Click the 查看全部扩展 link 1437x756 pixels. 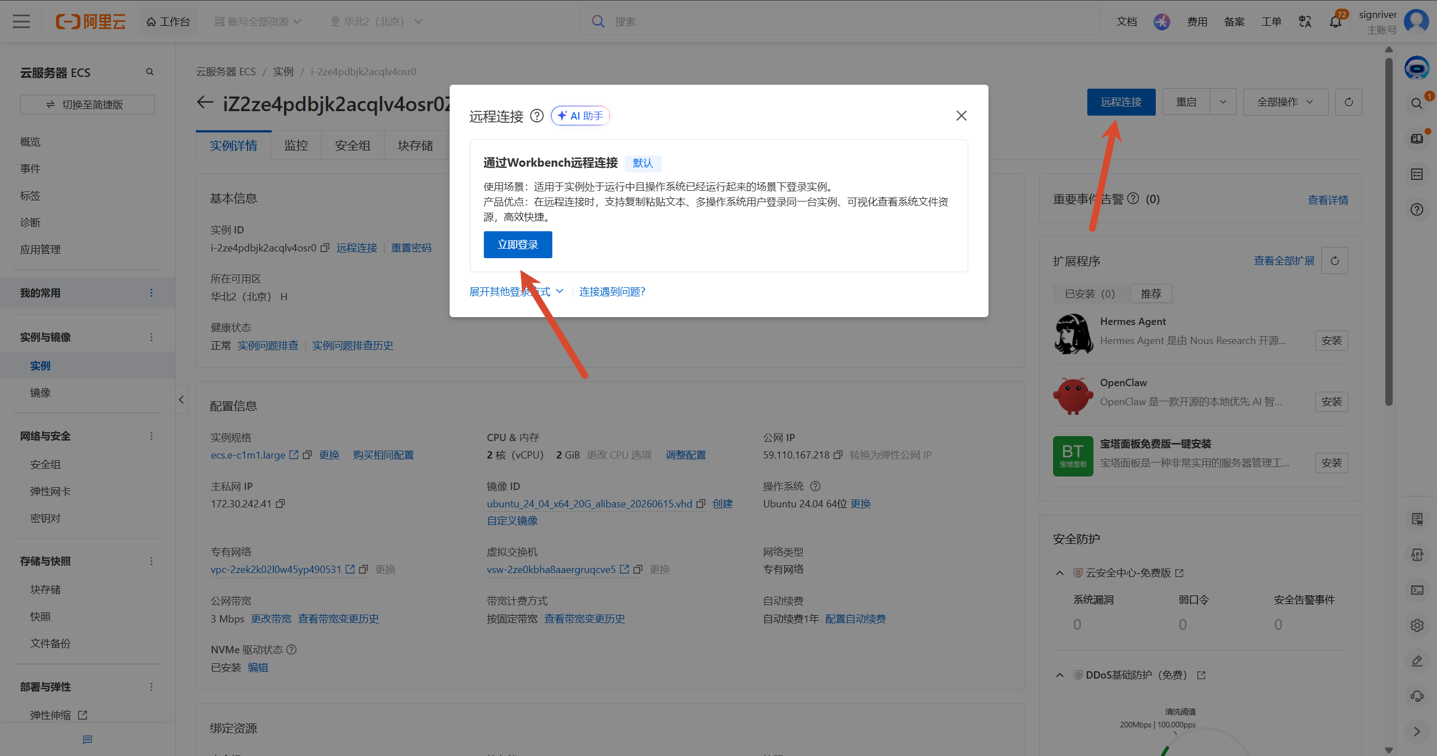point(1284,261)
